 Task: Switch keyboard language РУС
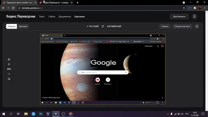point(187,114)
